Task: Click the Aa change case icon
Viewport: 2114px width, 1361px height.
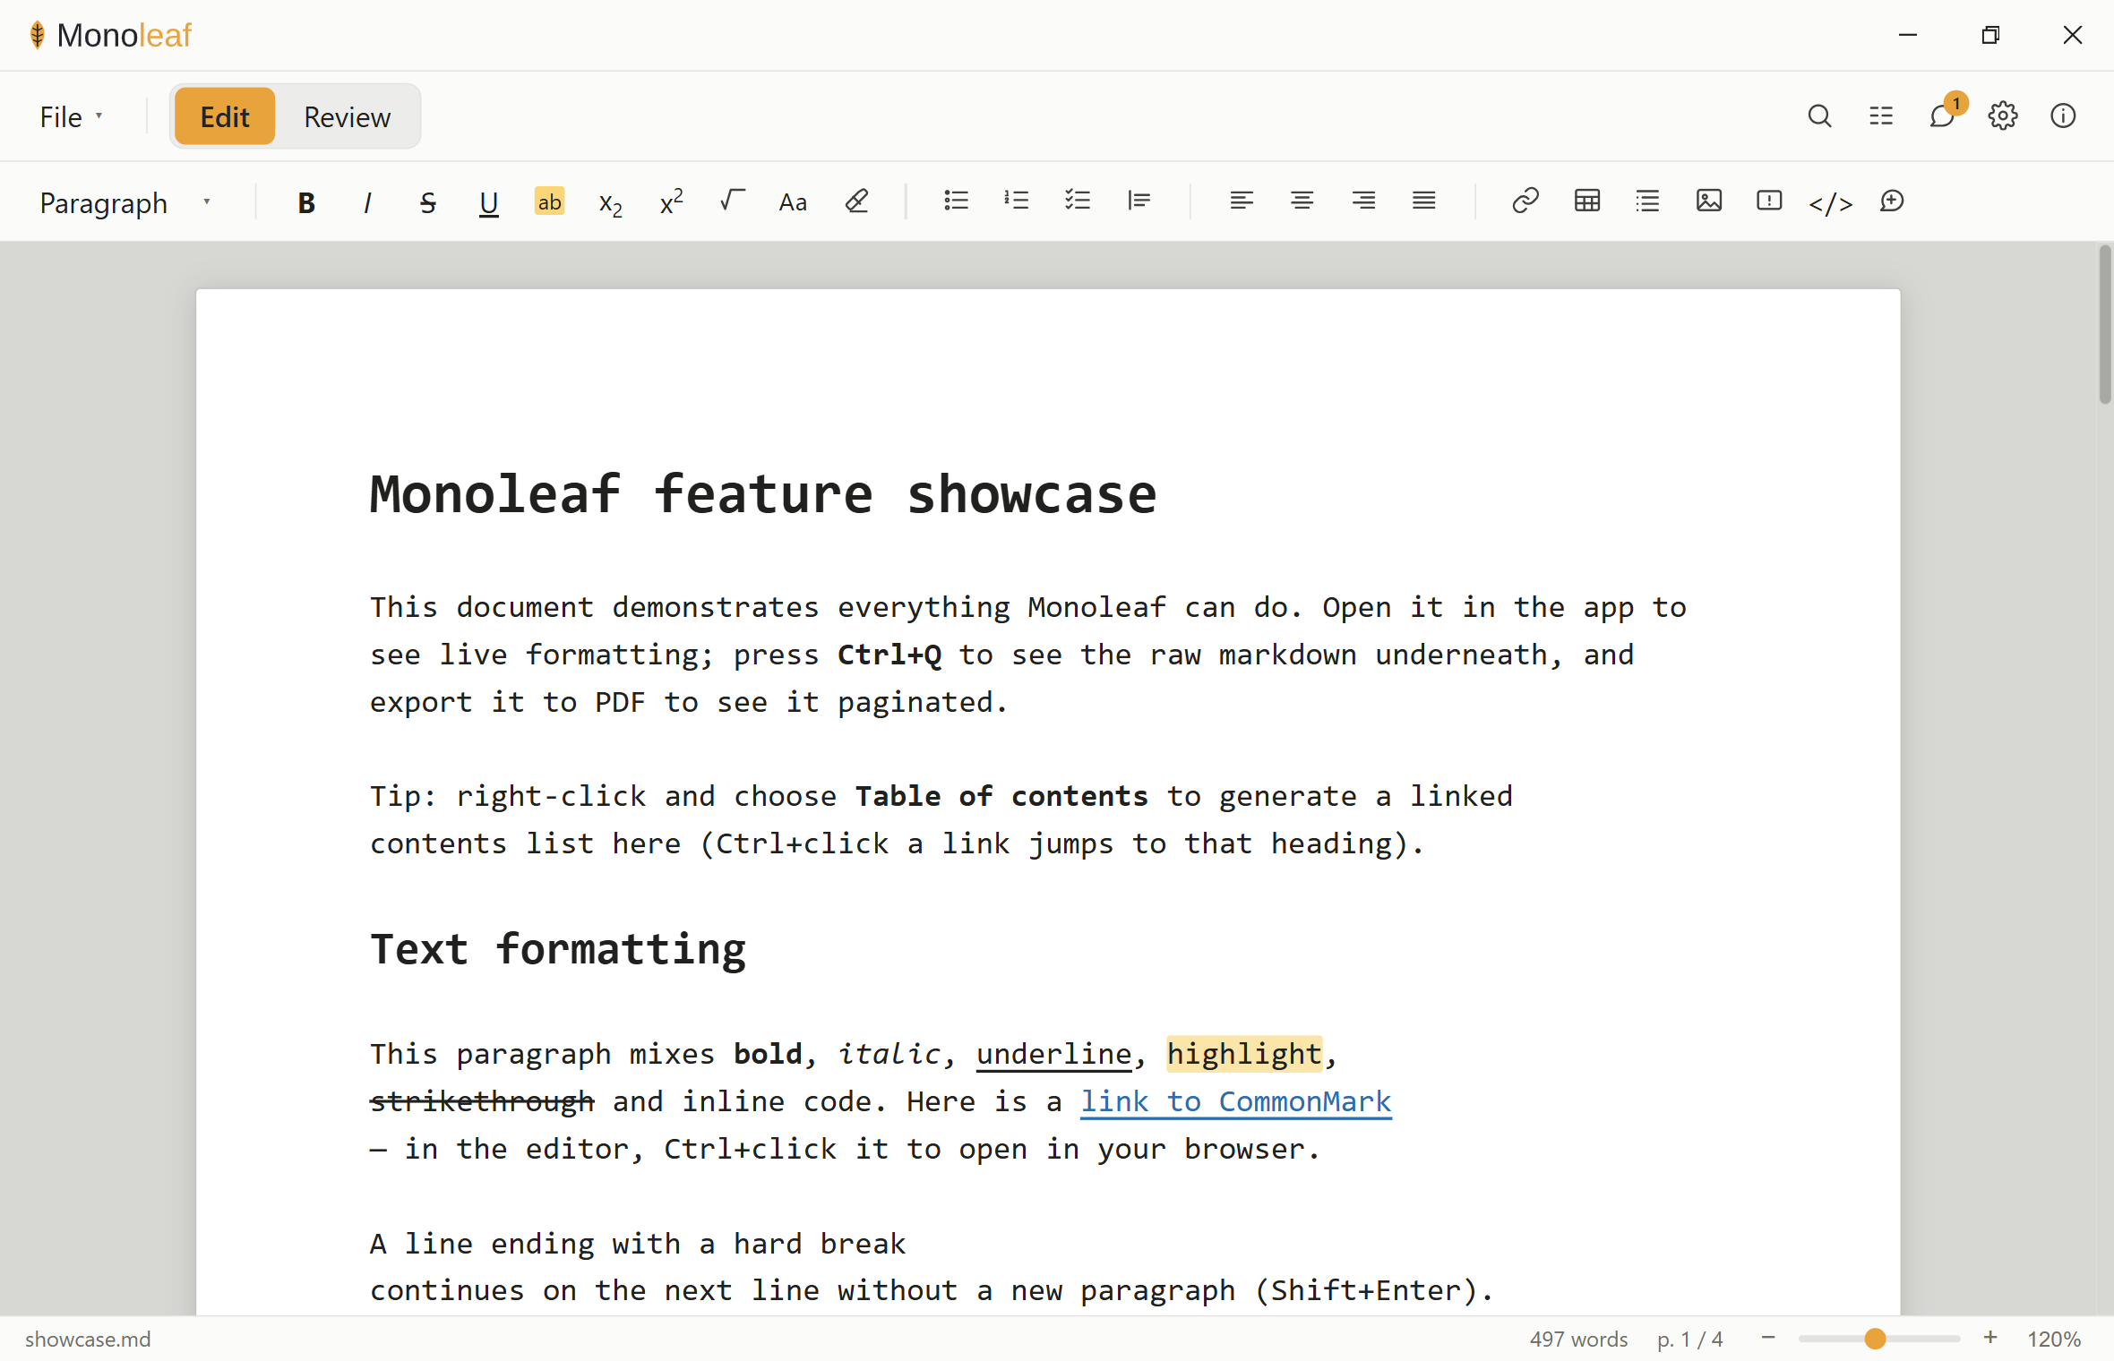Action: 793,202
